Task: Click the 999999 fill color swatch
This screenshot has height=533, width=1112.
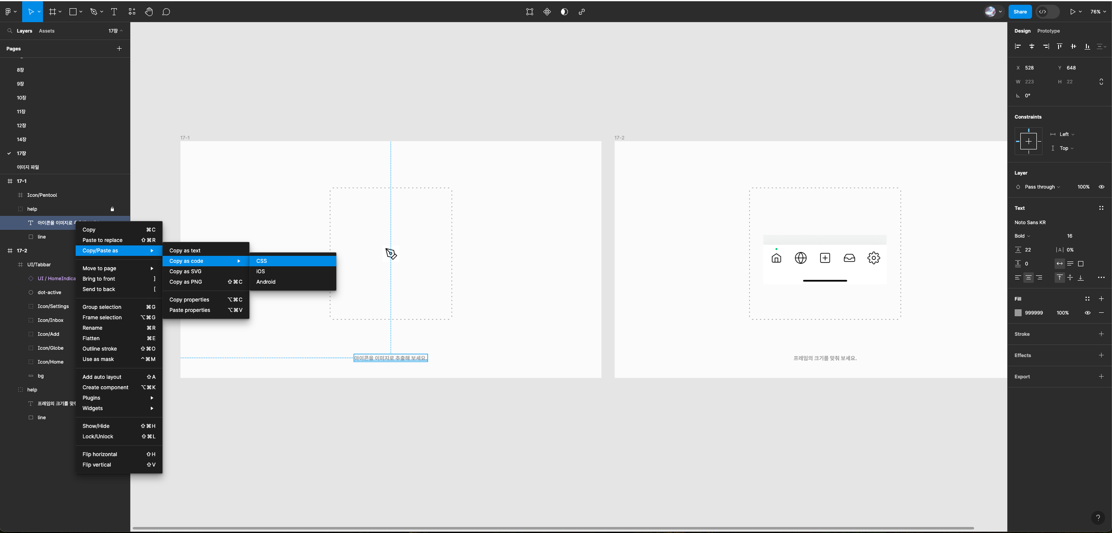Action: pyautogui.click(x=1018, y=313)
